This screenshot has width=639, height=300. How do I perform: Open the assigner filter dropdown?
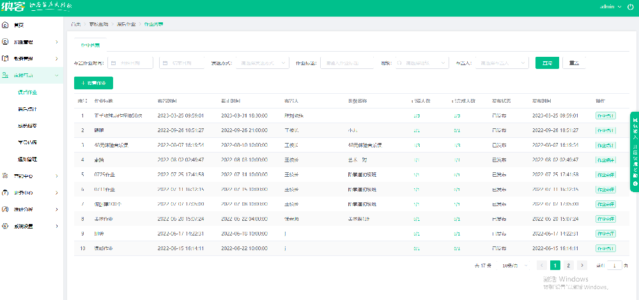(x=502, y=63)
